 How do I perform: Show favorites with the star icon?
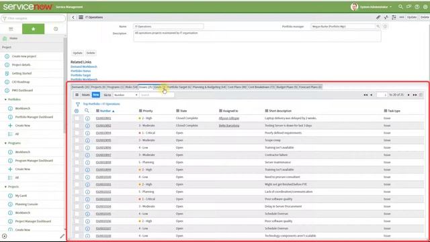(x=33, y=29)
